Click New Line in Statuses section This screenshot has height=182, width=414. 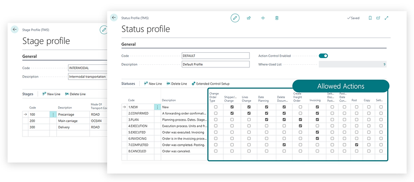click(x=153, y=84)
